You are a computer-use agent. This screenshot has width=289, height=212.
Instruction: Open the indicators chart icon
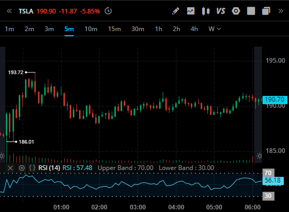click(191, 11)
